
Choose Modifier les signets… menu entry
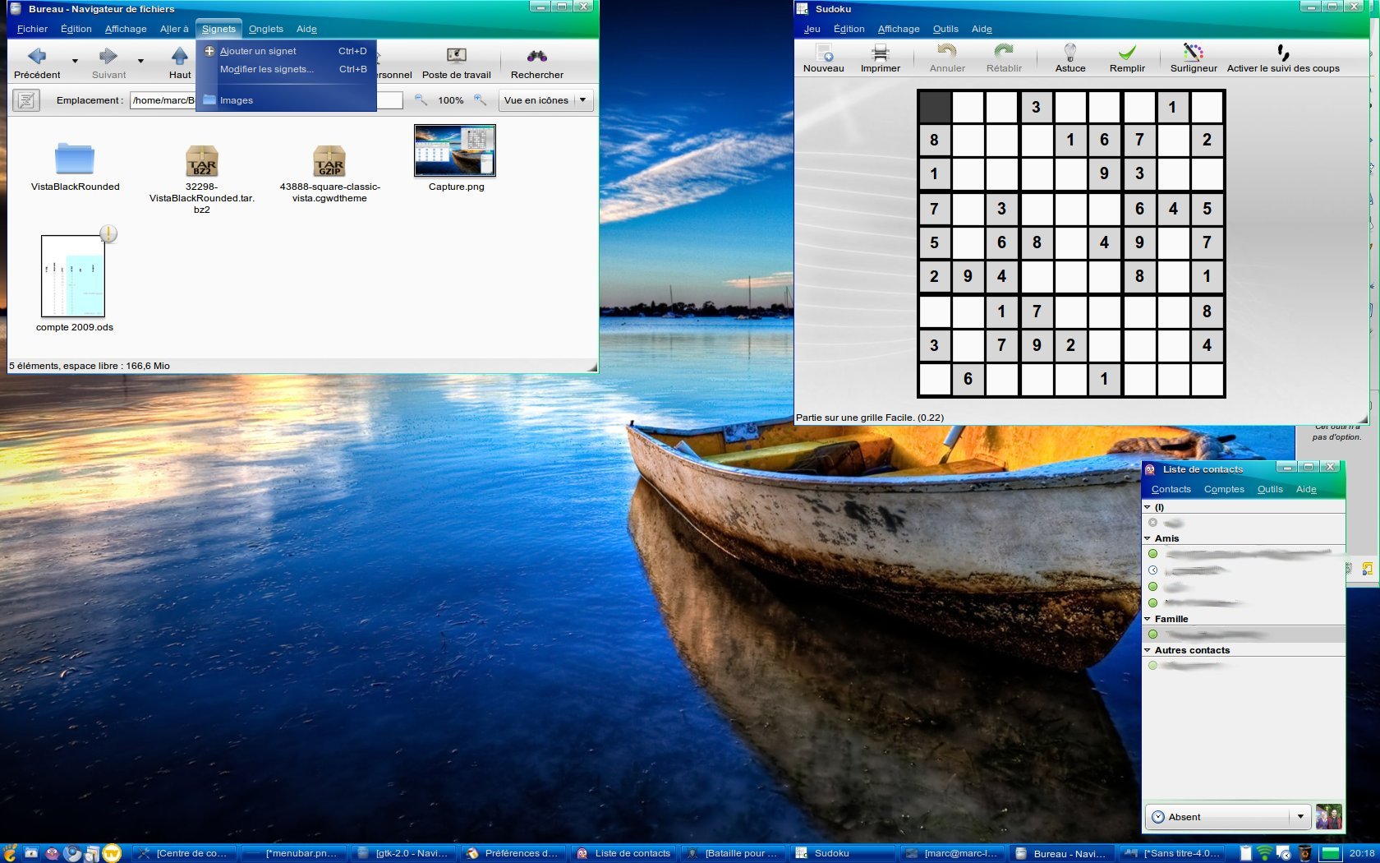(286, 69)
